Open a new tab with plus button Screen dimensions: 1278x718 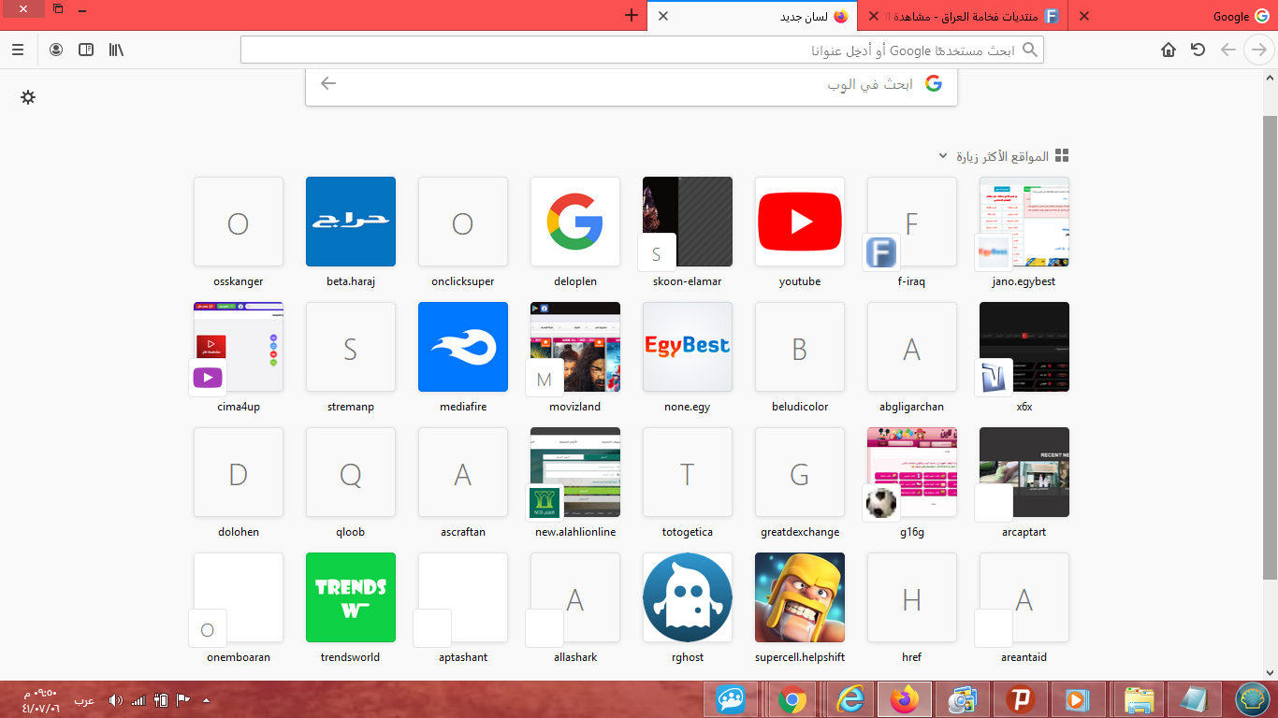632,16
